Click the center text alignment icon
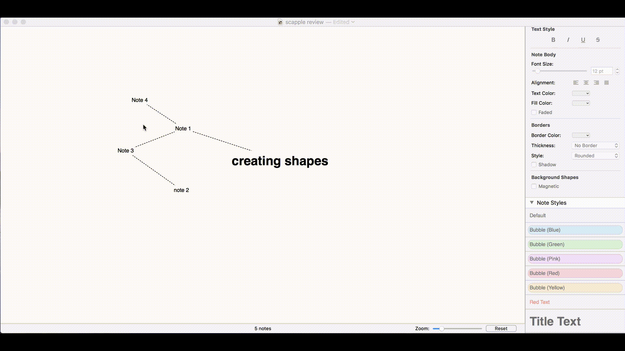This screenshot has height=351, width=625. tap(586, 82)
